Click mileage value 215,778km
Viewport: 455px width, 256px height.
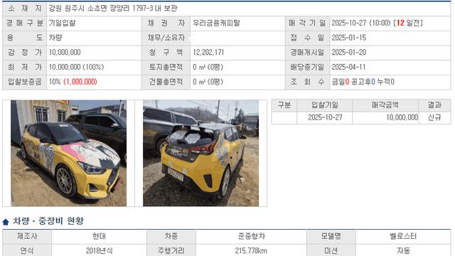pos(251,250)
